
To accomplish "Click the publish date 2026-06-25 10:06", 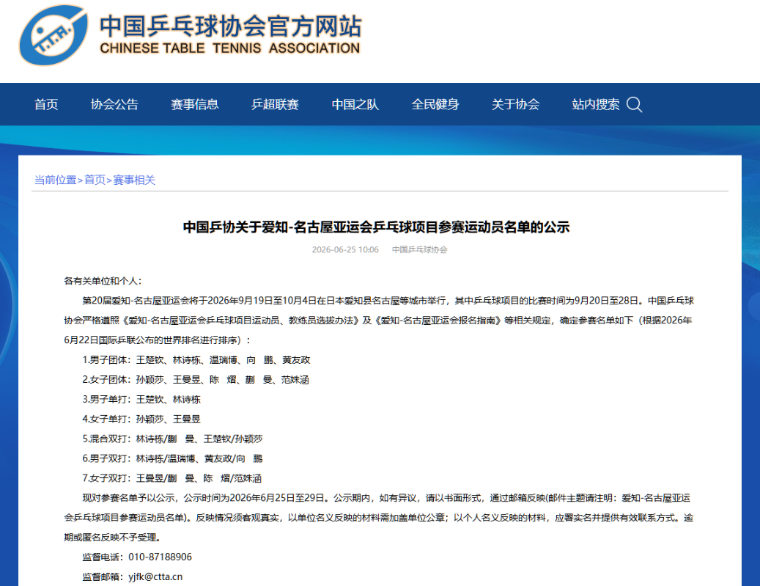I will (x=345, y=250).
